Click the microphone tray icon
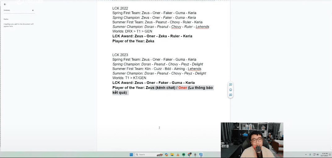The width and height of the screenshot is (332, 158). click(x=310, y=155)
